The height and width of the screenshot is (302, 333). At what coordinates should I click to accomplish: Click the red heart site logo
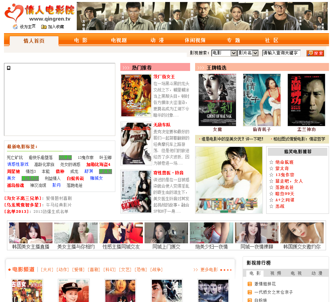tap(14, 13)
